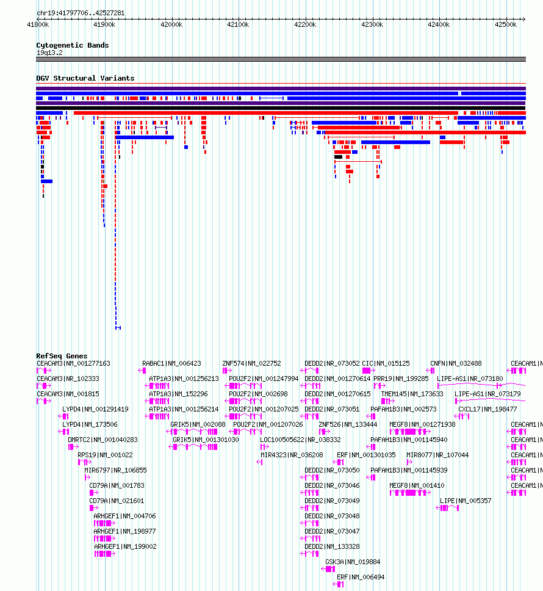Image resolution: width=543 pixels, height=591 pixels.
Task: Click the 41900k ruler mark
Action: (x=105, y=25)
